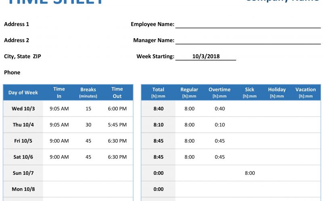This screenshot has width=323, height=201.
Task: Click Wed 10/3 regular hours 8:00
Action: (x=189, y=109)
